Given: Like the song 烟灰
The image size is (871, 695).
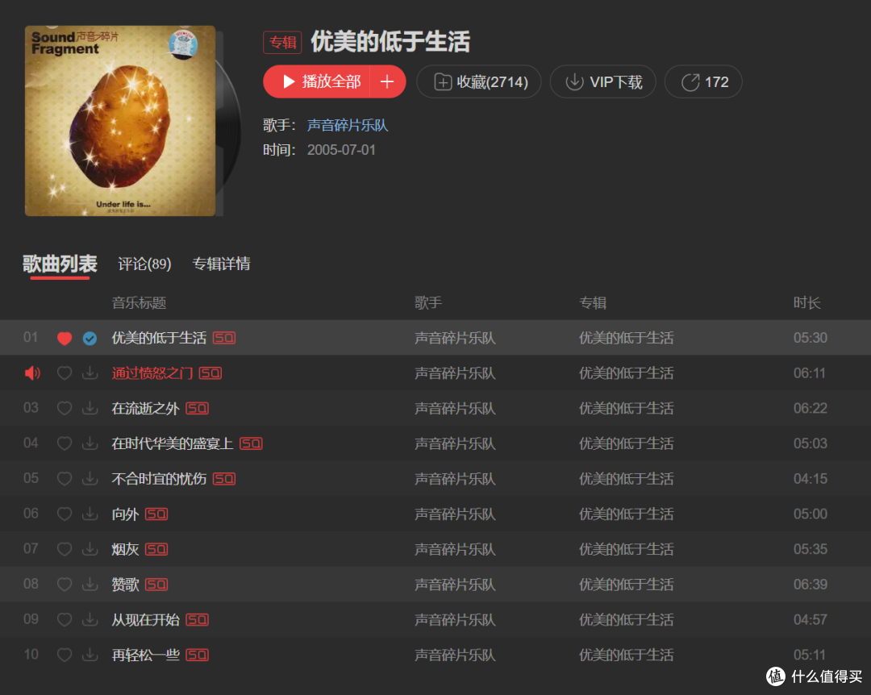Looking at the screenshot, I should click(65, 549).
